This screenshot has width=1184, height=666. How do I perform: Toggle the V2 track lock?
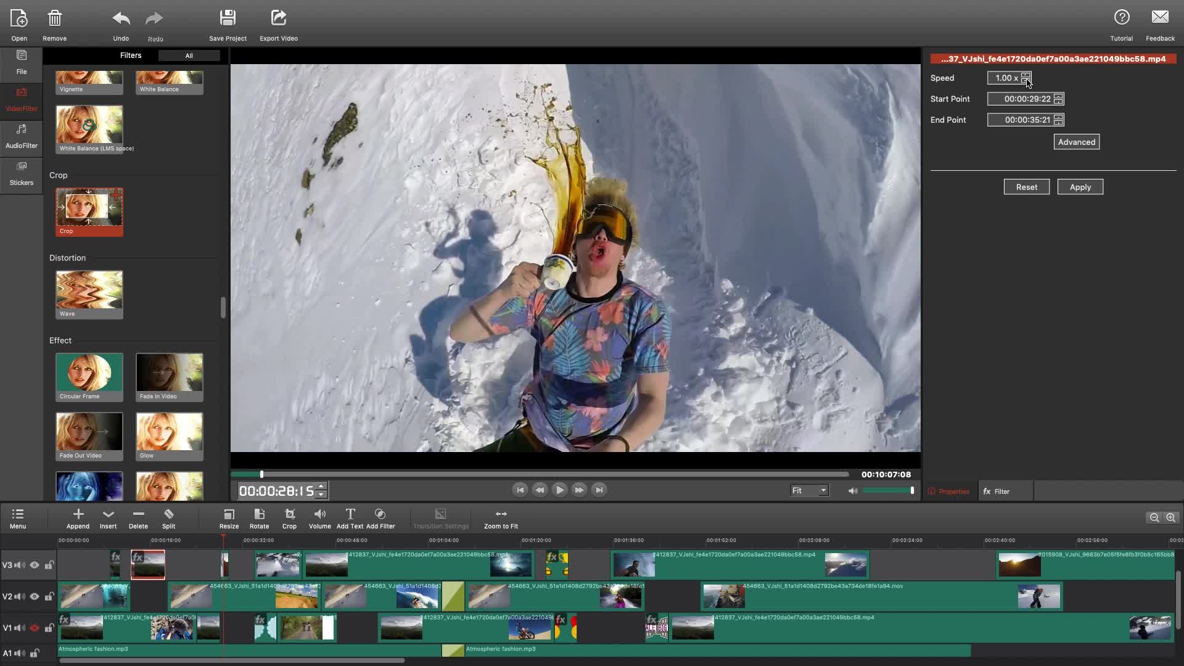(49, 596)
